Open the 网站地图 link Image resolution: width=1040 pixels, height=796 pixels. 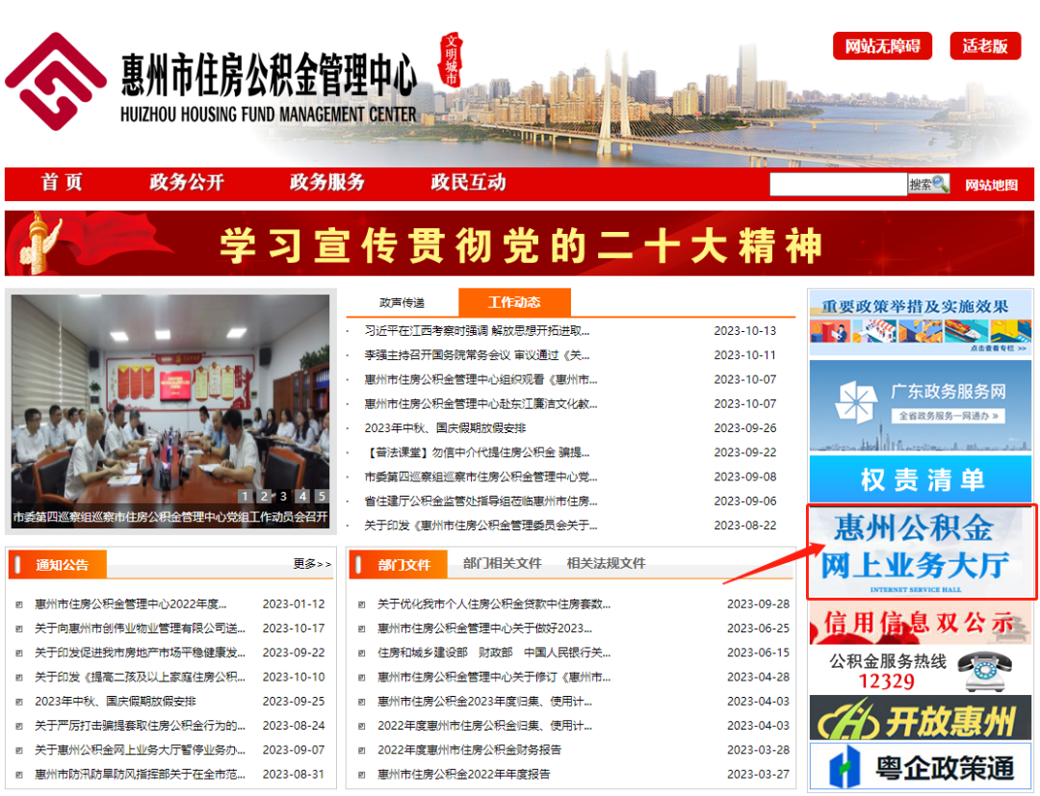pos(991,185)
